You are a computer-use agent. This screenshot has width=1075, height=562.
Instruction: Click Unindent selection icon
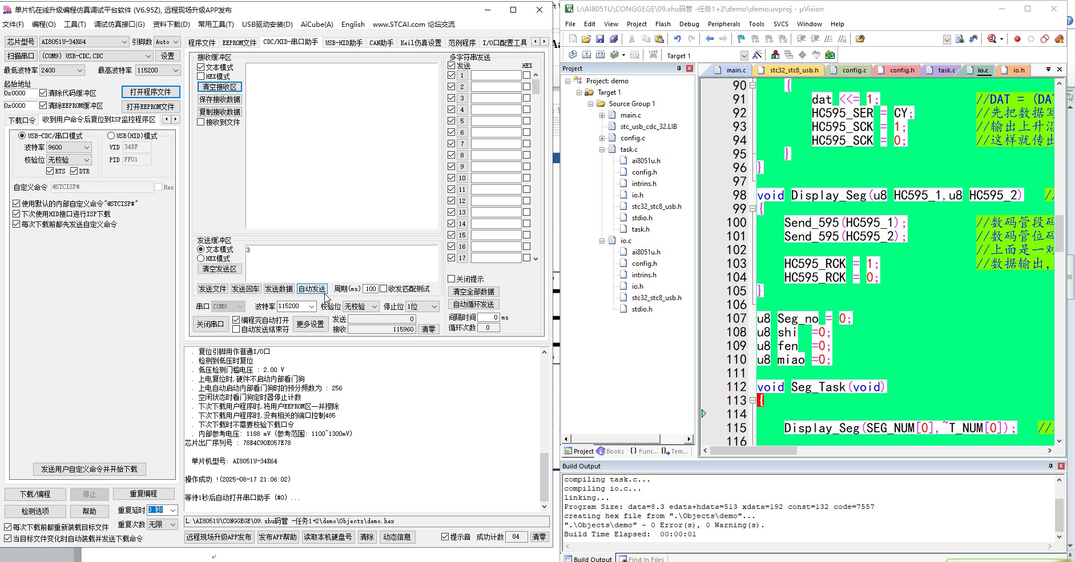click(x=815, y=39)
